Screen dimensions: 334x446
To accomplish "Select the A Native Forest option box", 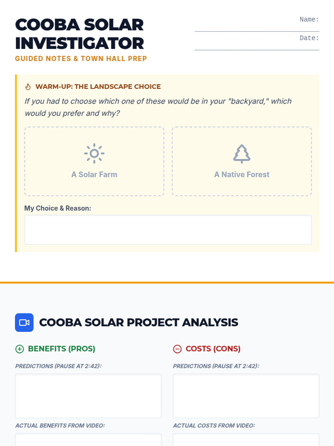I will point(242,161).
